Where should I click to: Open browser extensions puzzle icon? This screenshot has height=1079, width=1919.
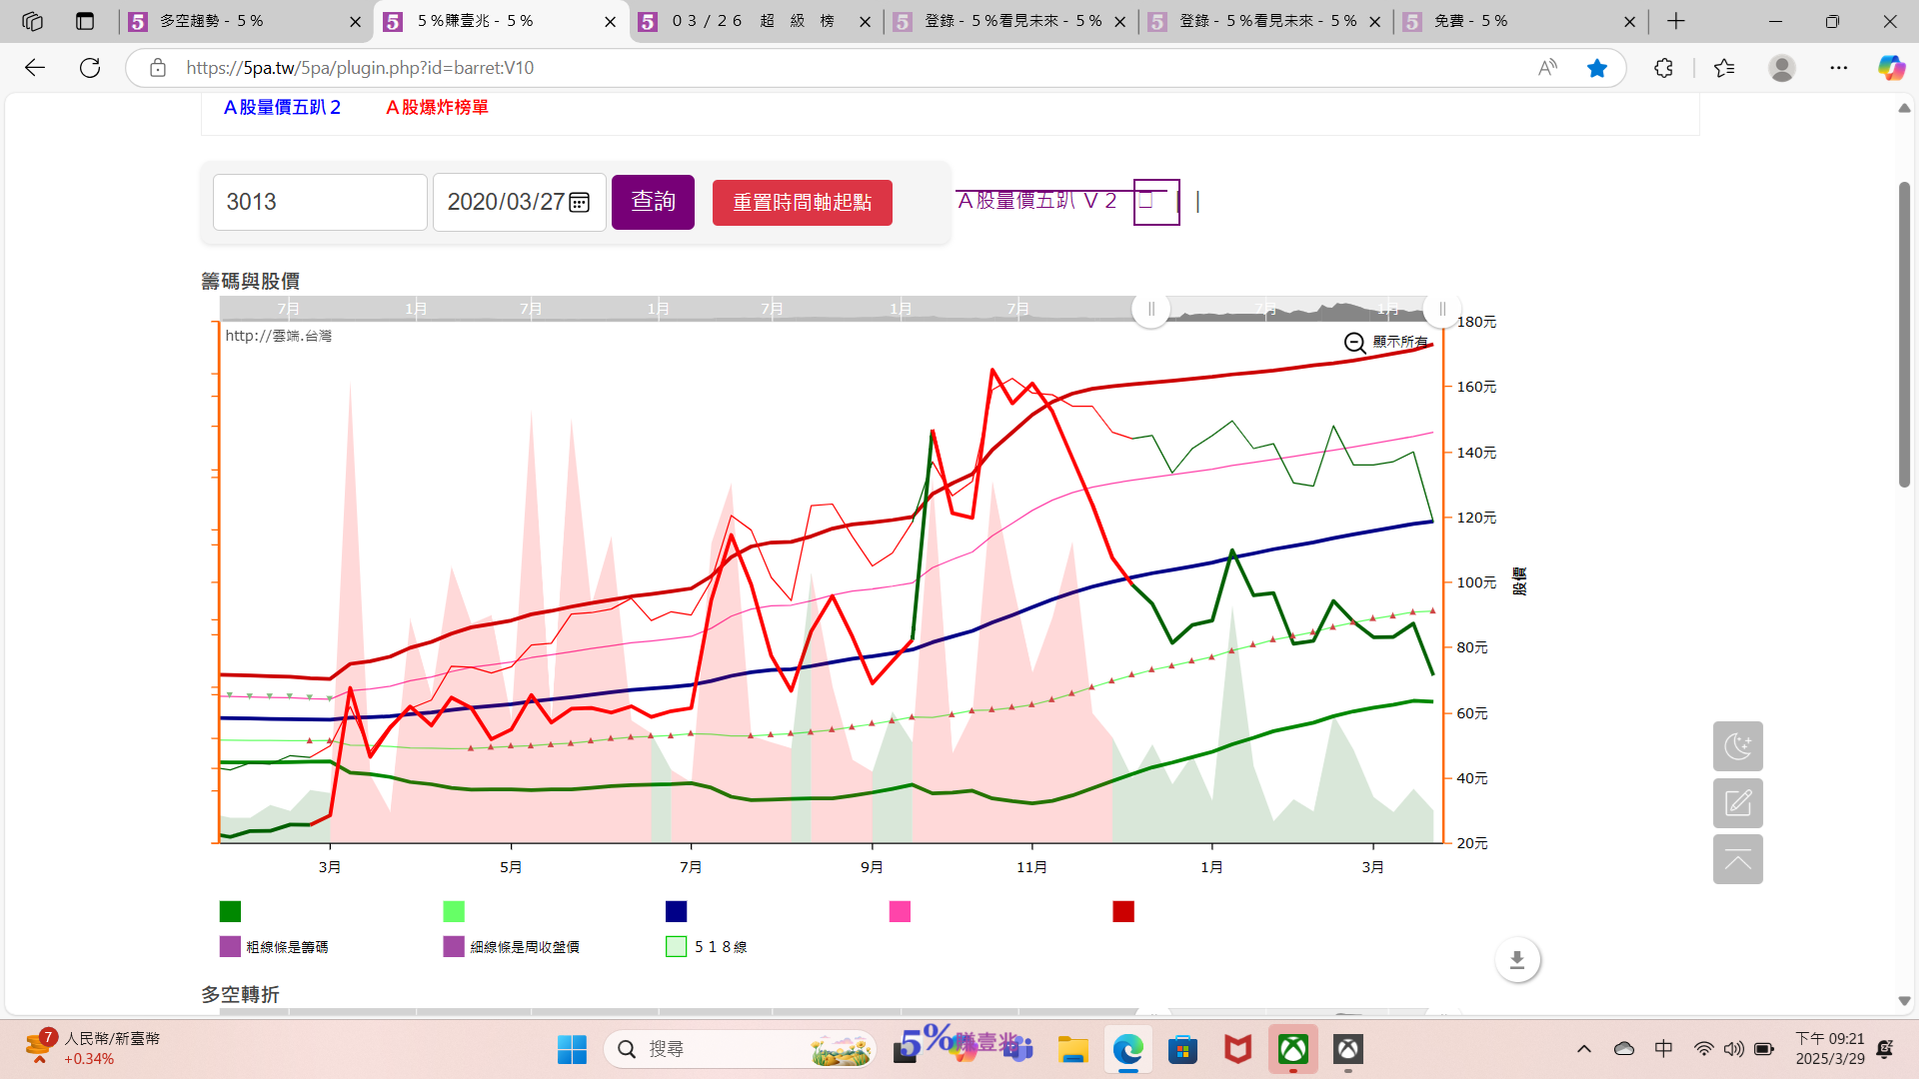(1663, 68)
